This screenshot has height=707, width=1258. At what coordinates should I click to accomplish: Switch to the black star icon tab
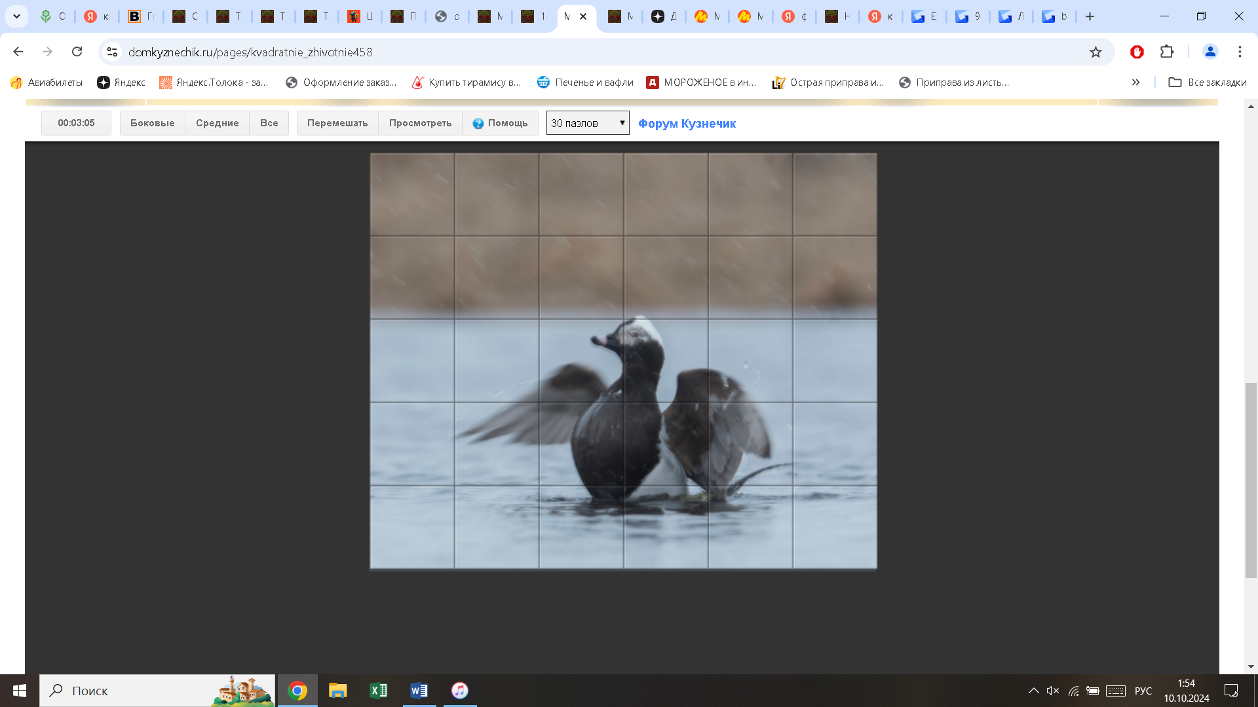(664, 16)
